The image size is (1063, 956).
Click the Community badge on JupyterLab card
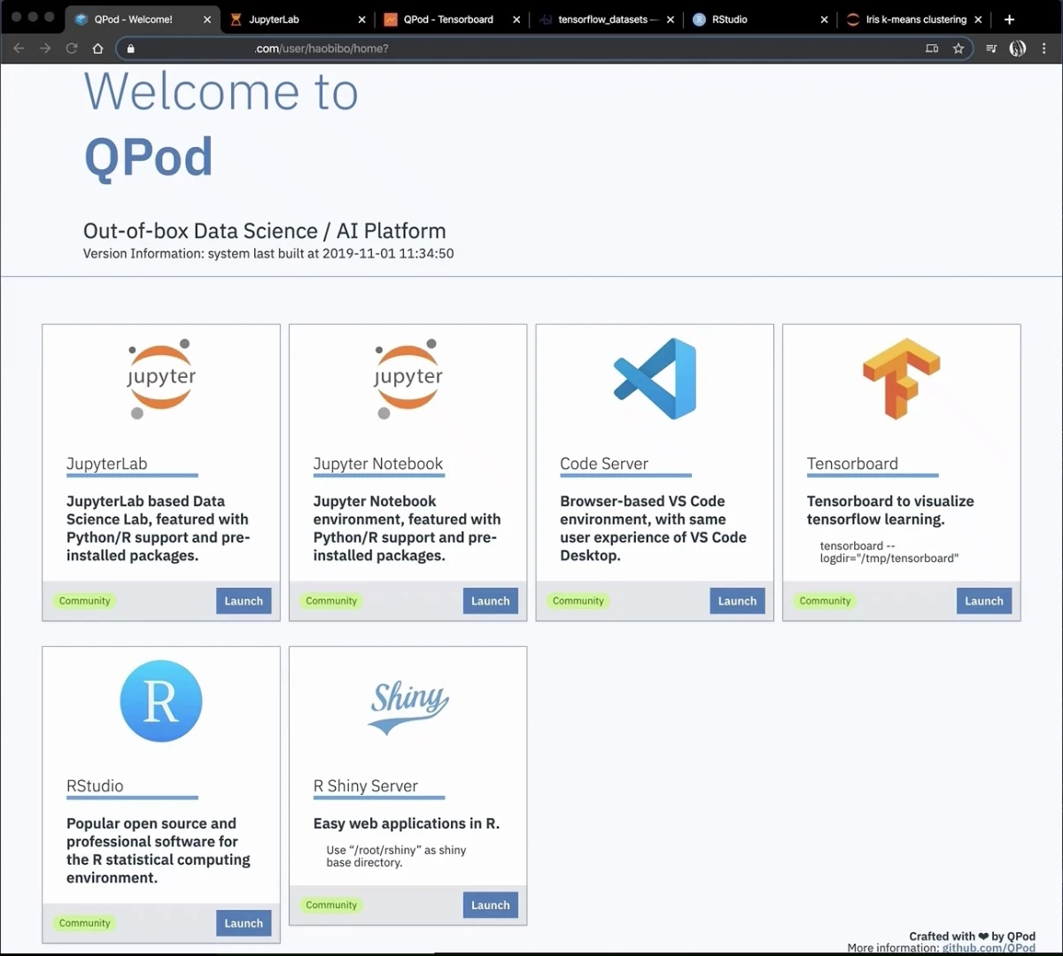click(x=85, y=601)
